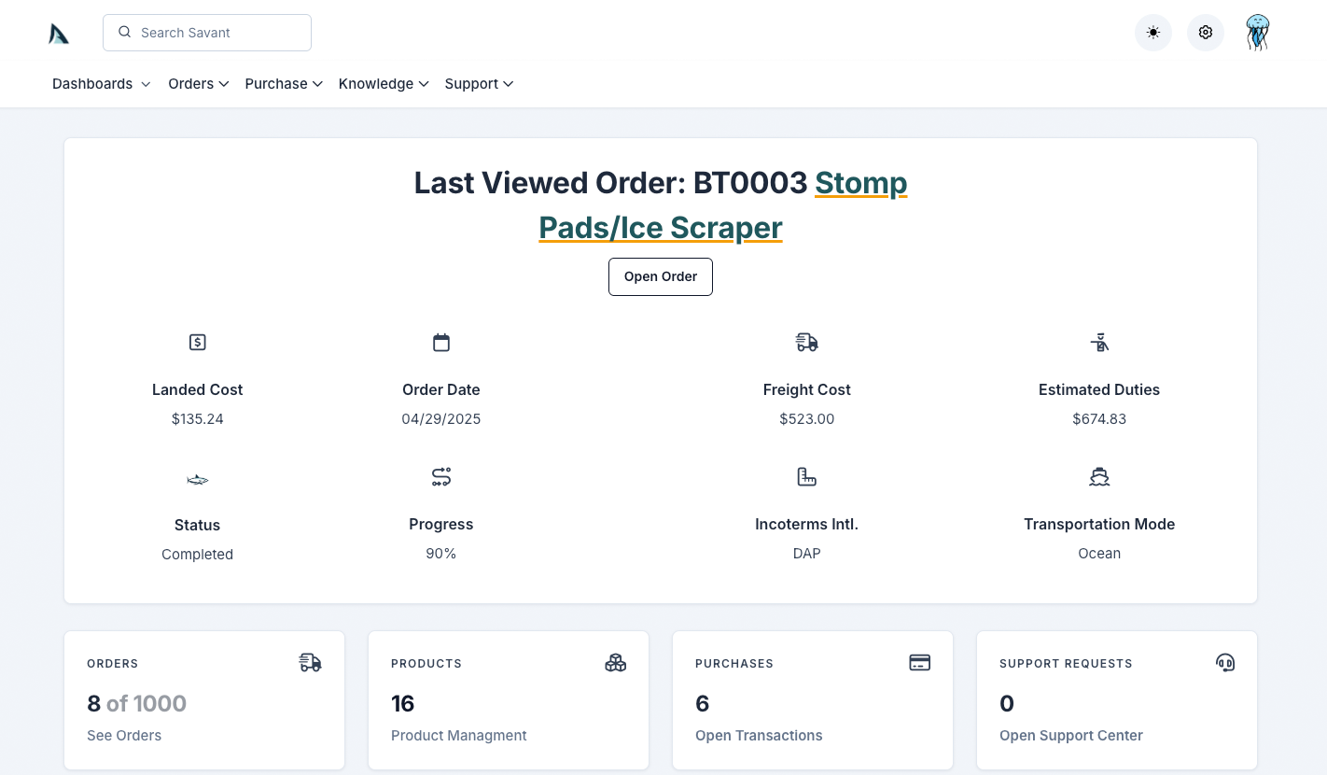Click the Status paper plane icon
Image resolution: width=1327 pixels, height=775 pixels.
(197, 477)
